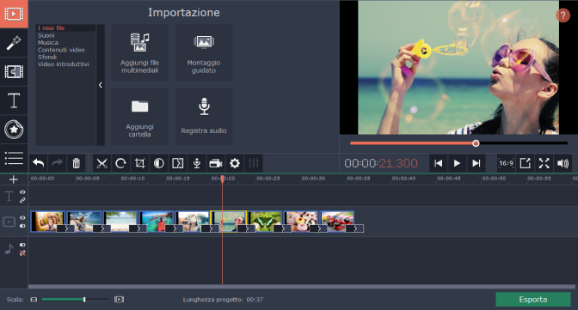Select Contenuti video category

point(61,50)
